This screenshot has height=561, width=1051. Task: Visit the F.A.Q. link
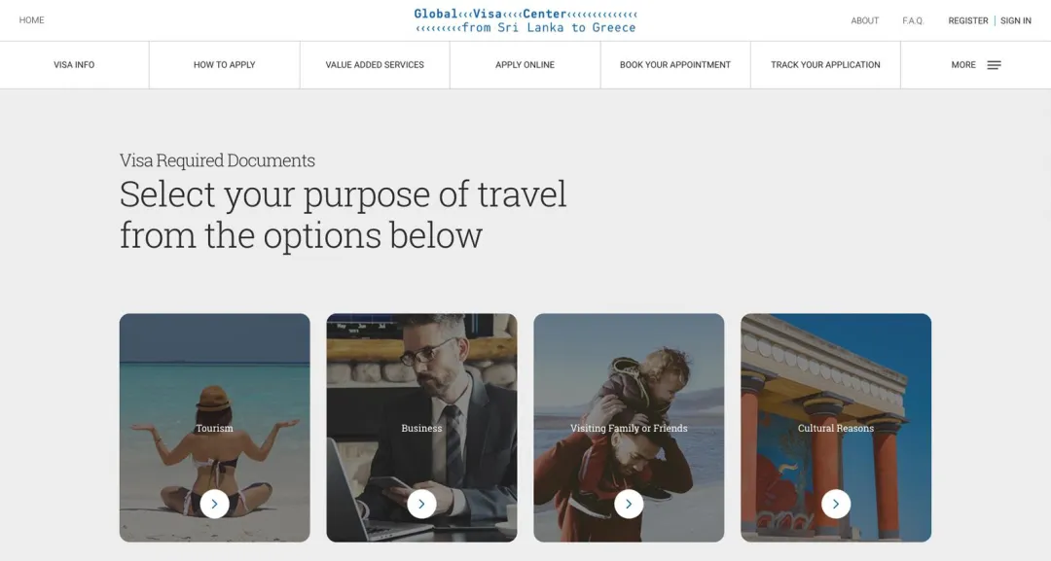point(913,20)
